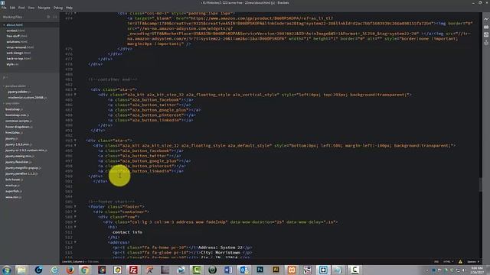Viewport: 490px width, 275px height.
Task: Fold code at line 509
Action: point(75,222)
